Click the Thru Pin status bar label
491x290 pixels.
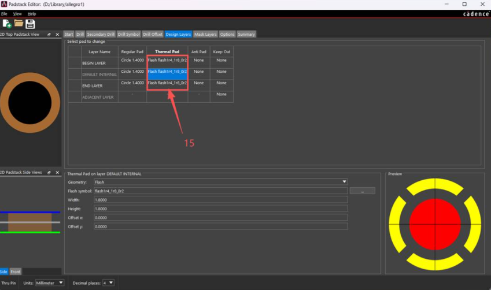pyautogui.click(x=9, y=283)
